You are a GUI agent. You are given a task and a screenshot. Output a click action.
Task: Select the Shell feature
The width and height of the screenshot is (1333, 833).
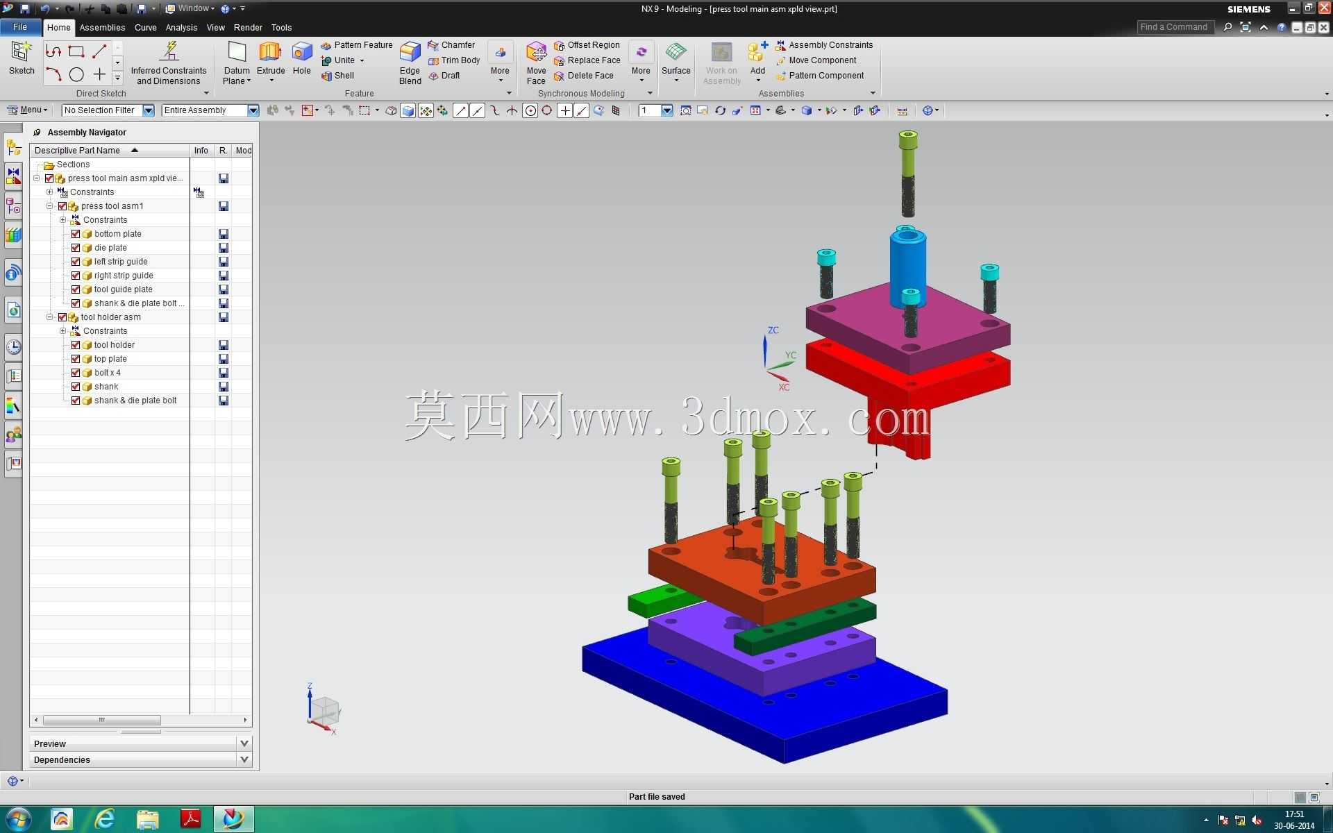338,76
